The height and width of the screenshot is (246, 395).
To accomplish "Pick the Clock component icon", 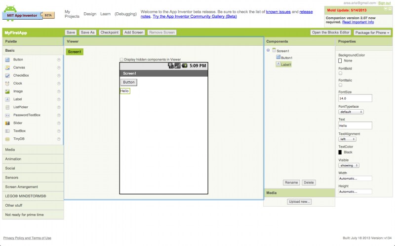I will coord(7,83).
